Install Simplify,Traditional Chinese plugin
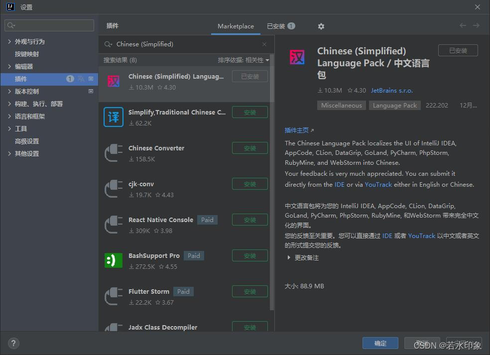This screenshot has height=355, width=490. point(249,112)
